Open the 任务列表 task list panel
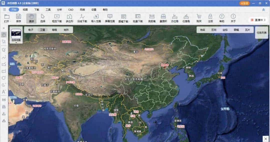 [x=261, y=32]
